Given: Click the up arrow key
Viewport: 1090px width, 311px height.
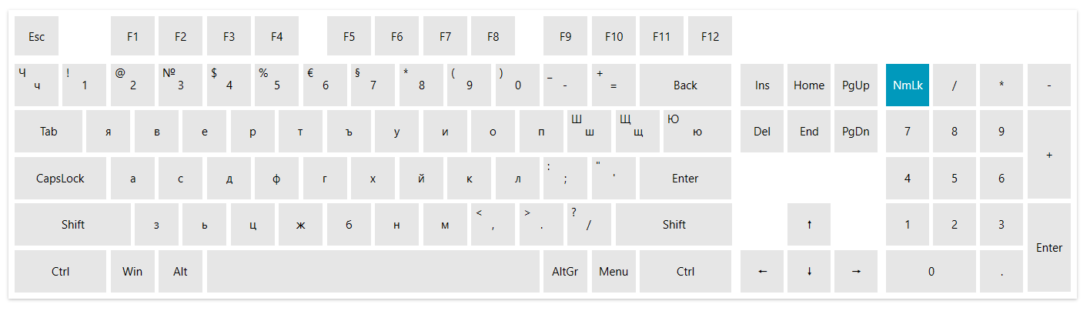Looking at the screenshot, I should (x=809, y=225).
